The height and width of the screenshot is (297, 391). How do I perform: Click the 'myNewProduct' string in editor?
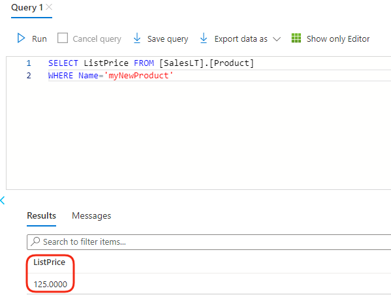pyautogui.click(x=138, y=76)
